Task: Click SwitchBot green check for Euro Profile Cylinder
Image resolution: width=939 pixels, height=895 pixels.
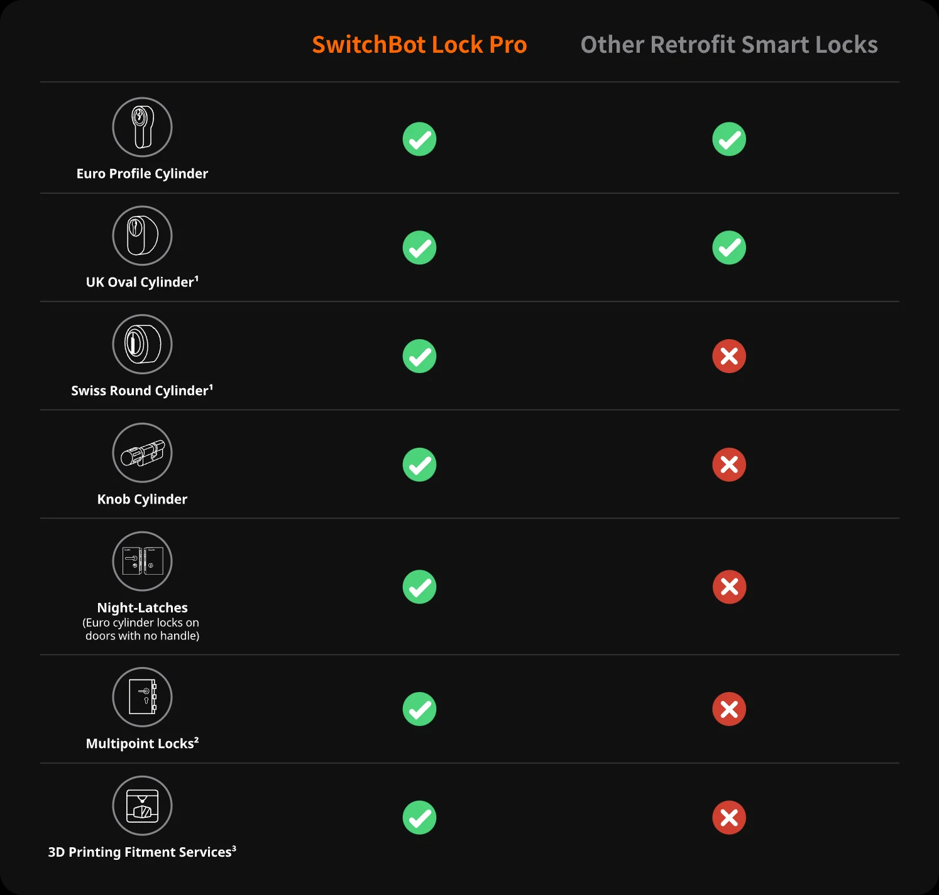Action: [419, 139]
